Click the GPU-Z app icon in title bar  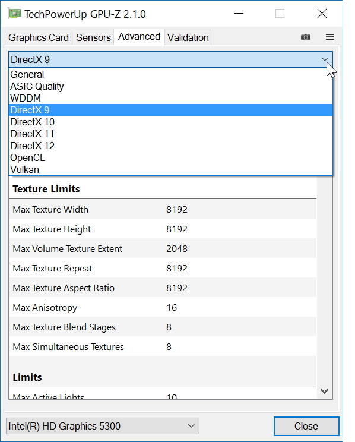click(x=14, y=14)
